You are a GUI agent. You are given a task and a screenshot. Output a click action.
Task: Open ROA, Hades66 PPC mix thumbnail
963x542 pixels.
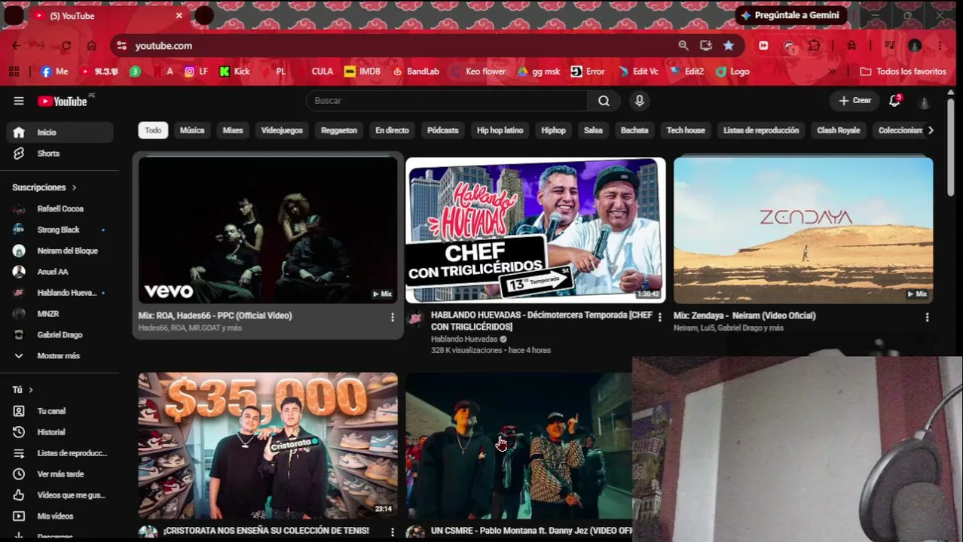267,230
